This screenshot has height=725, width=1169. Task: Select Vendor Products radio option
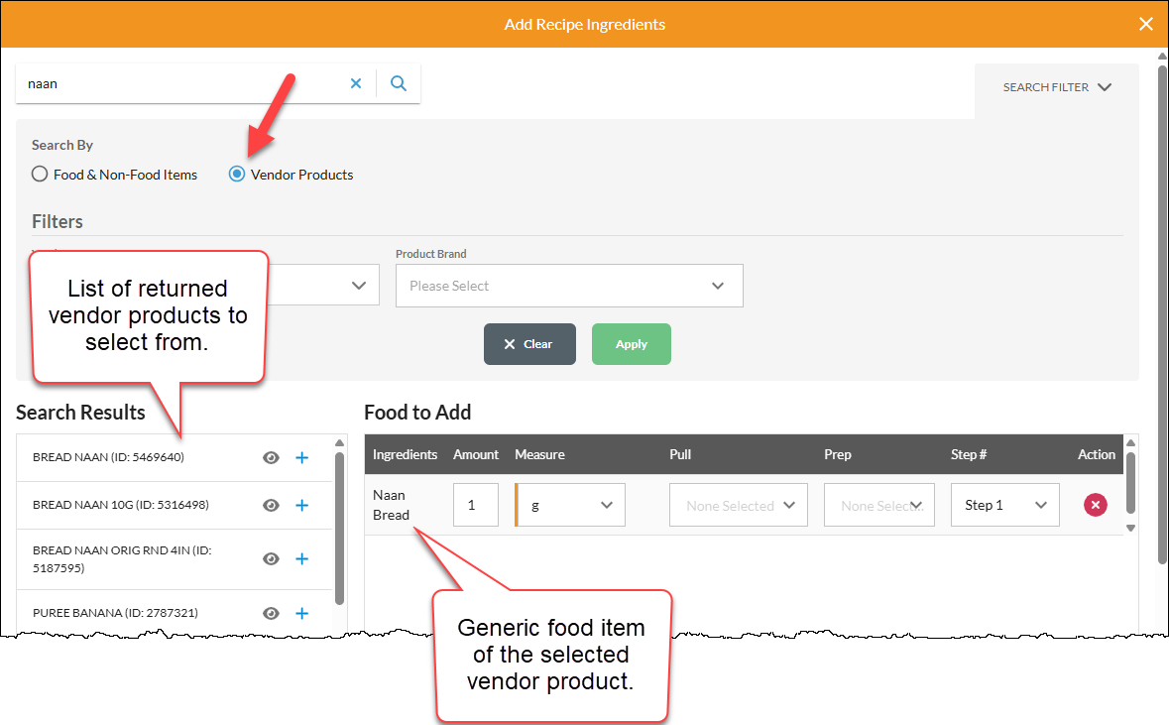click(x=236, y=174)
